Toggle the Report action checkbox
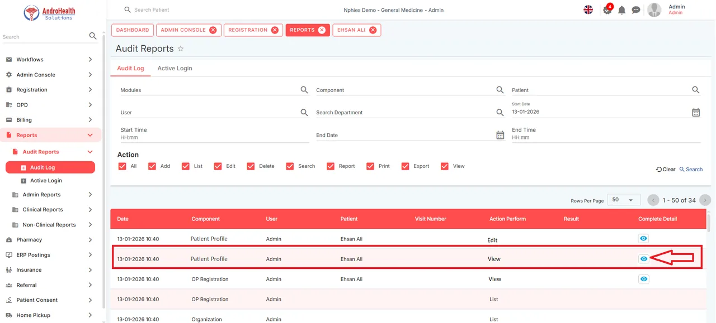The height and width of the screenshot is (323, 716). (331, 166)
